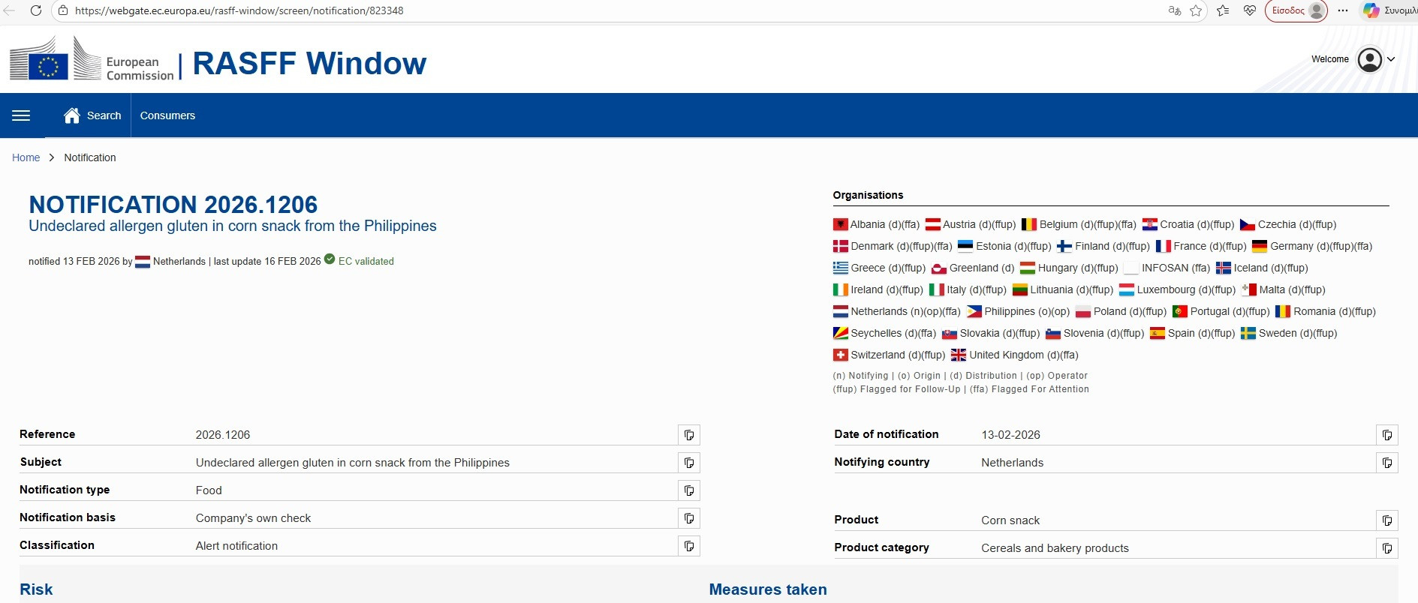Click the Home breadcrumb link

pyautogui.click(x=26, y=157)
